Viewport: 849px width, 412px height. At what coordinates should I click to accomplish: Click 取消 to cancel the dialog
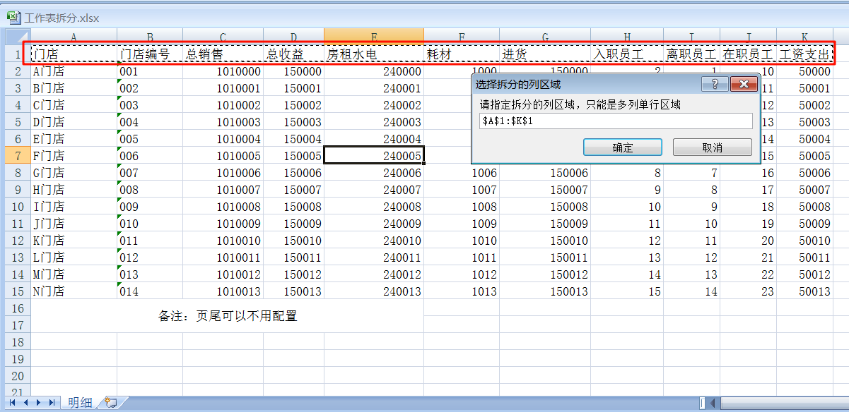[x=712, y=147]
